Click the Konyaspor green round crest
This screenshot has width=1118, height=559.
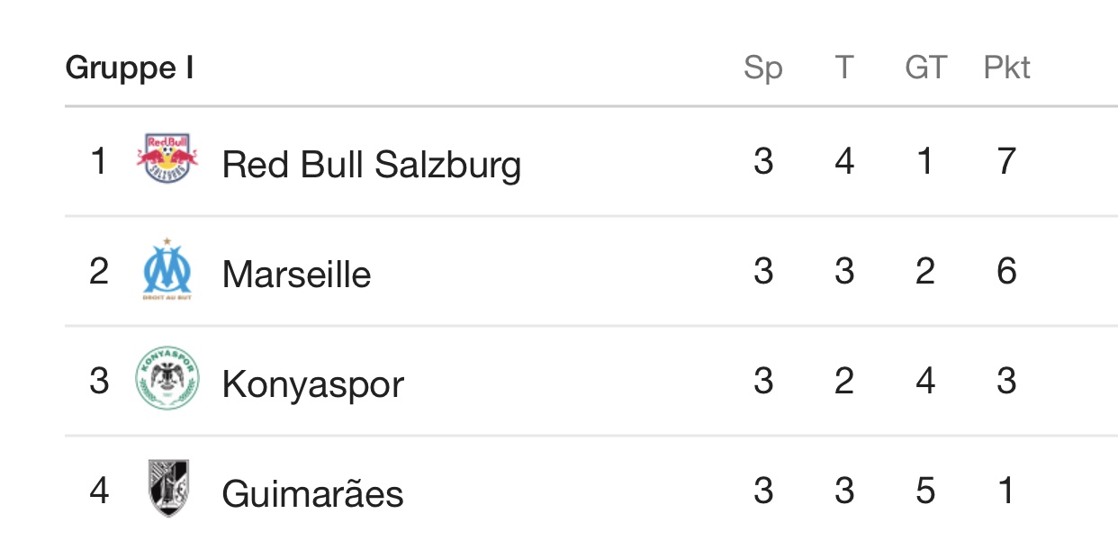[167, 378]
